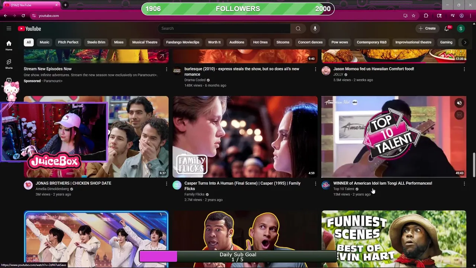Play the Funniest Scenes Kevin Hart thumbnail
476x268 pixels.
(393, 239)
